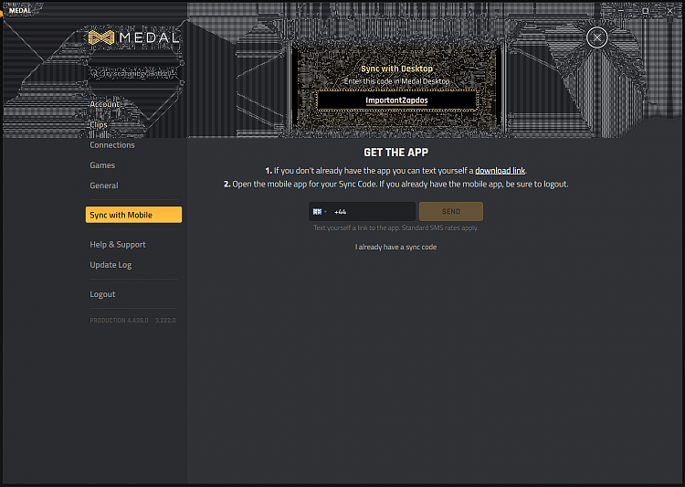The width and height of the screenshot is (685, 487).
Task: Open the Connections settings section
Action: pyautogui.click(x=112, y=144)
